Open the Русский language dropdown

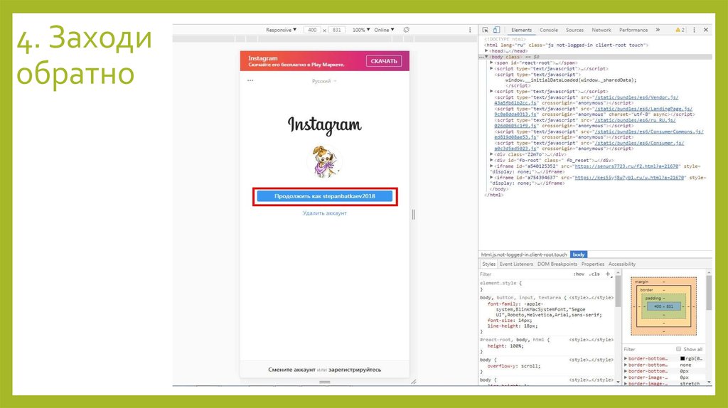(x=324, y=81)
